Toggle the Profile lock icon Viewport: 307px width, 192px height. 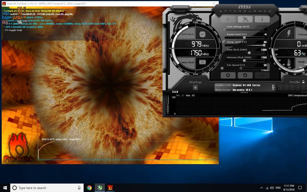point(303,82)
